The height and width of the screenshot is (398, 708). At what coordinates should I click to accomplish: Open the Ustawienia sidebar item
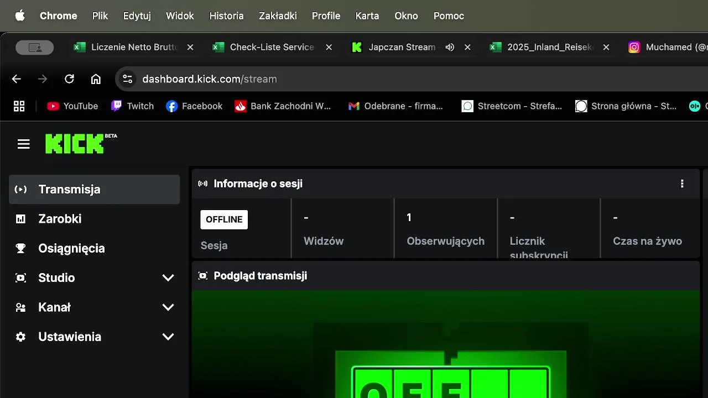tap(95, 337)
